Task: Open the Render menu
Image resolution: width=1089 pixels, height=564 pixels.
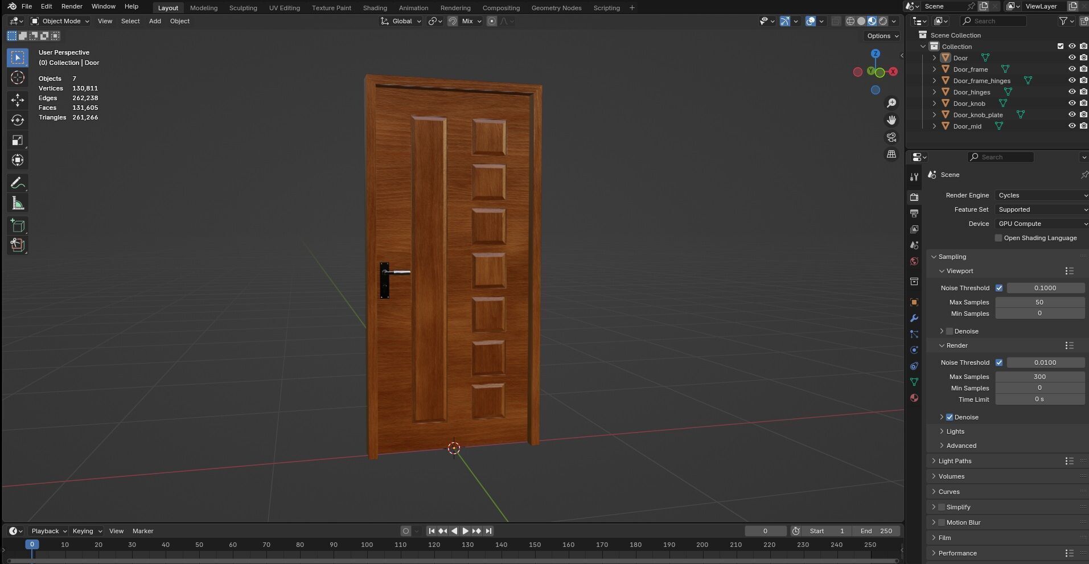Action: [72, 6]
